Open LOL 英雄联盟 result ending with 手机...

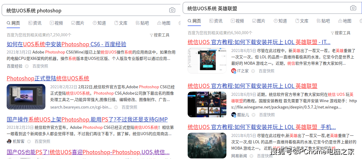(x=262, y=127)
